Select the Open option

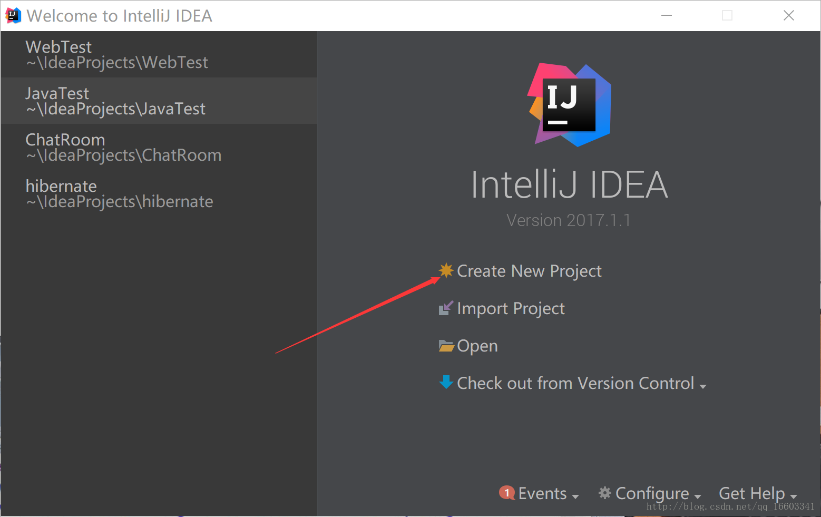pyautogui.click(x=477, y=346)
